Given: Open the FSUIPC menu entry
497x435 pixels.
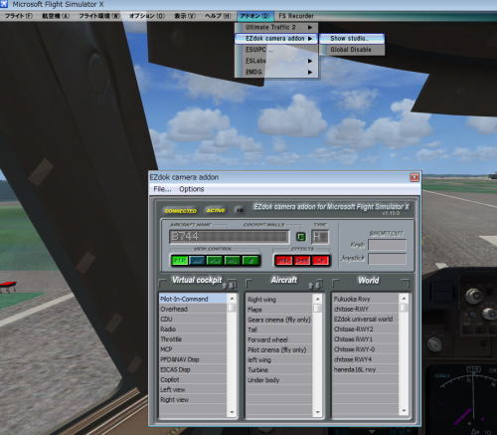Looking at the screenshot, I should point(276,50).
